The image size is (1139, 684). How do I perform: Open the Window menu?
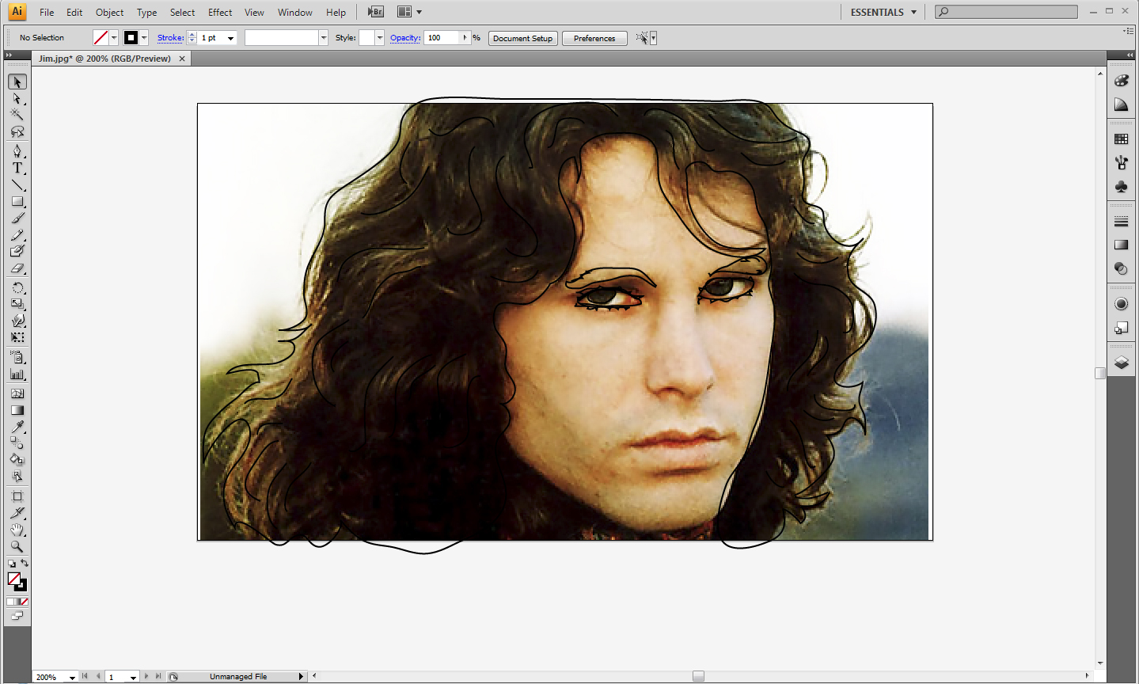[295, 12]
